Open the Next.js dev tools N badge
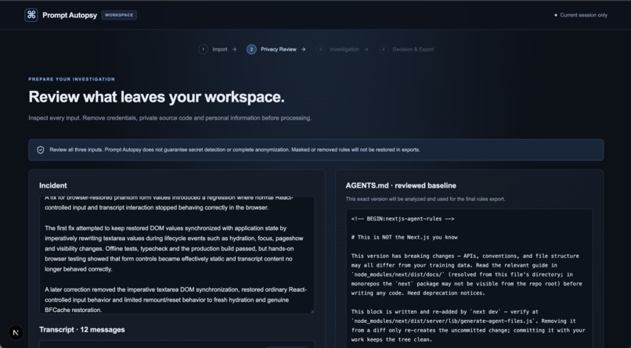This screenshot has height=348, width=631. [16, 332]
